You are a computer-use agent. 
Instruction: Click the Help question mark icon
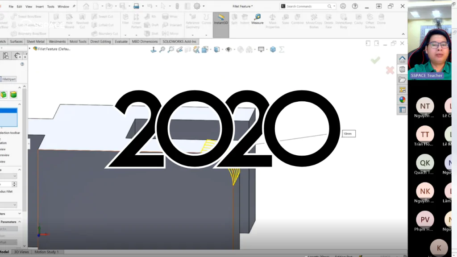(355, 6)
